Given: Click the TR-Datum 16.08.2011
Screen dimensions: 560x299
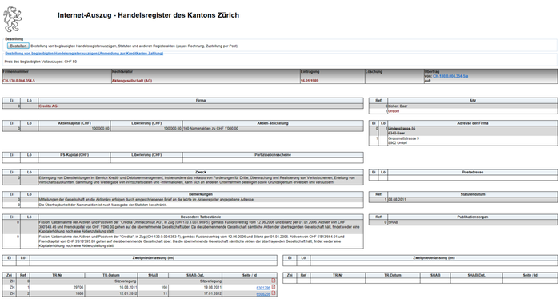Looking at the screenshot, I should point(129,287).
